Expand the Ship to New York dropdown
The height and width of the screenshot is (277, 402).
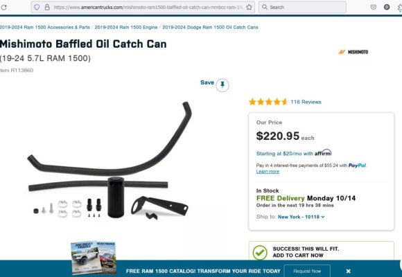[x=301, y=217]
